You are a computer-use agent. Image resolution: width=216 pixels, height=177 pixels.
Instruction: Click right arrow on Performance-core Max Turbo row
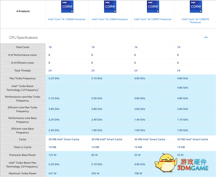coord(43,97)
